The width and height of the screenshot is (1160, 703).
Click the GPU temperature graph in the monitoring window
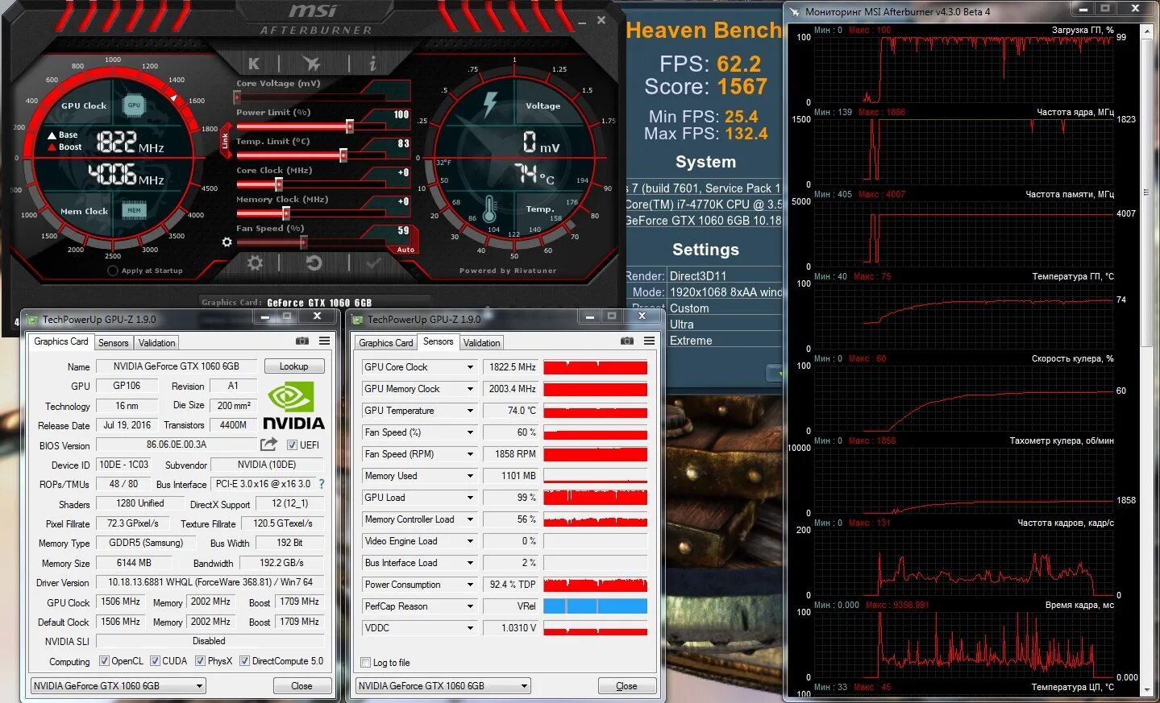(x=964, y=315)
